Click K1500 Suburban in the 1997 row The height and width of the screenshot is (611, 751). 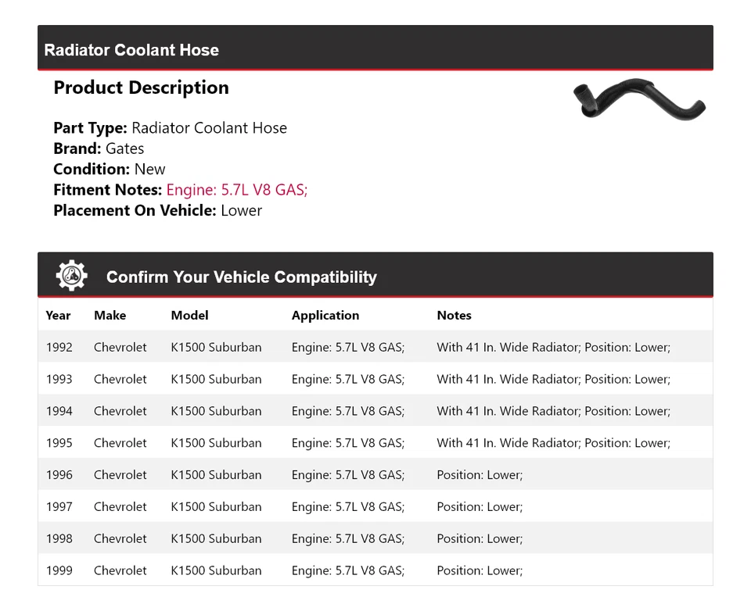point(216,507)
